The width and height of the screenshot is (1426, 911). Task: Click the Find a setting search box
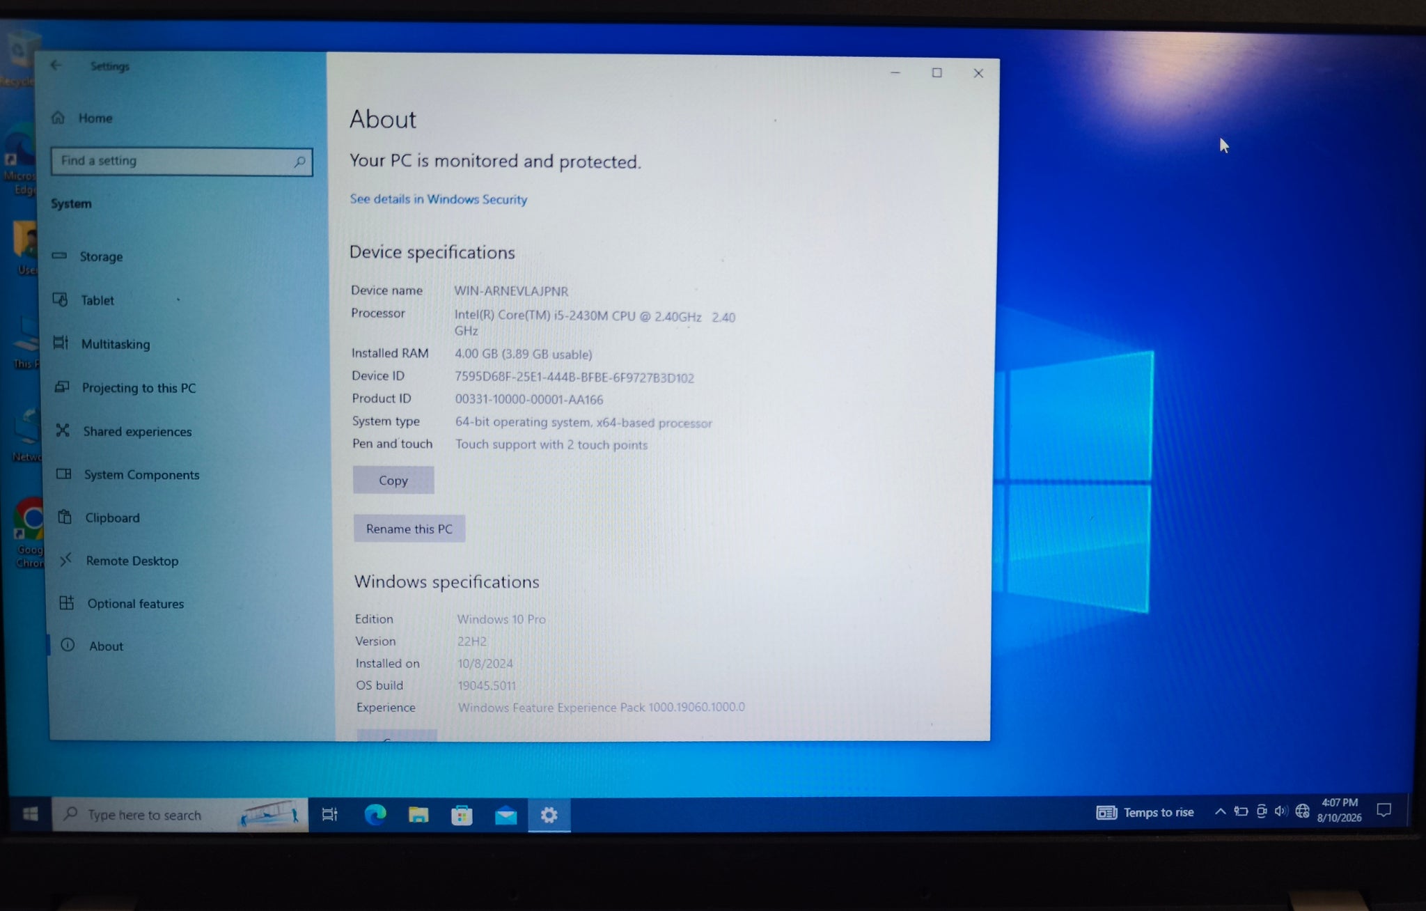coord(181,162)
